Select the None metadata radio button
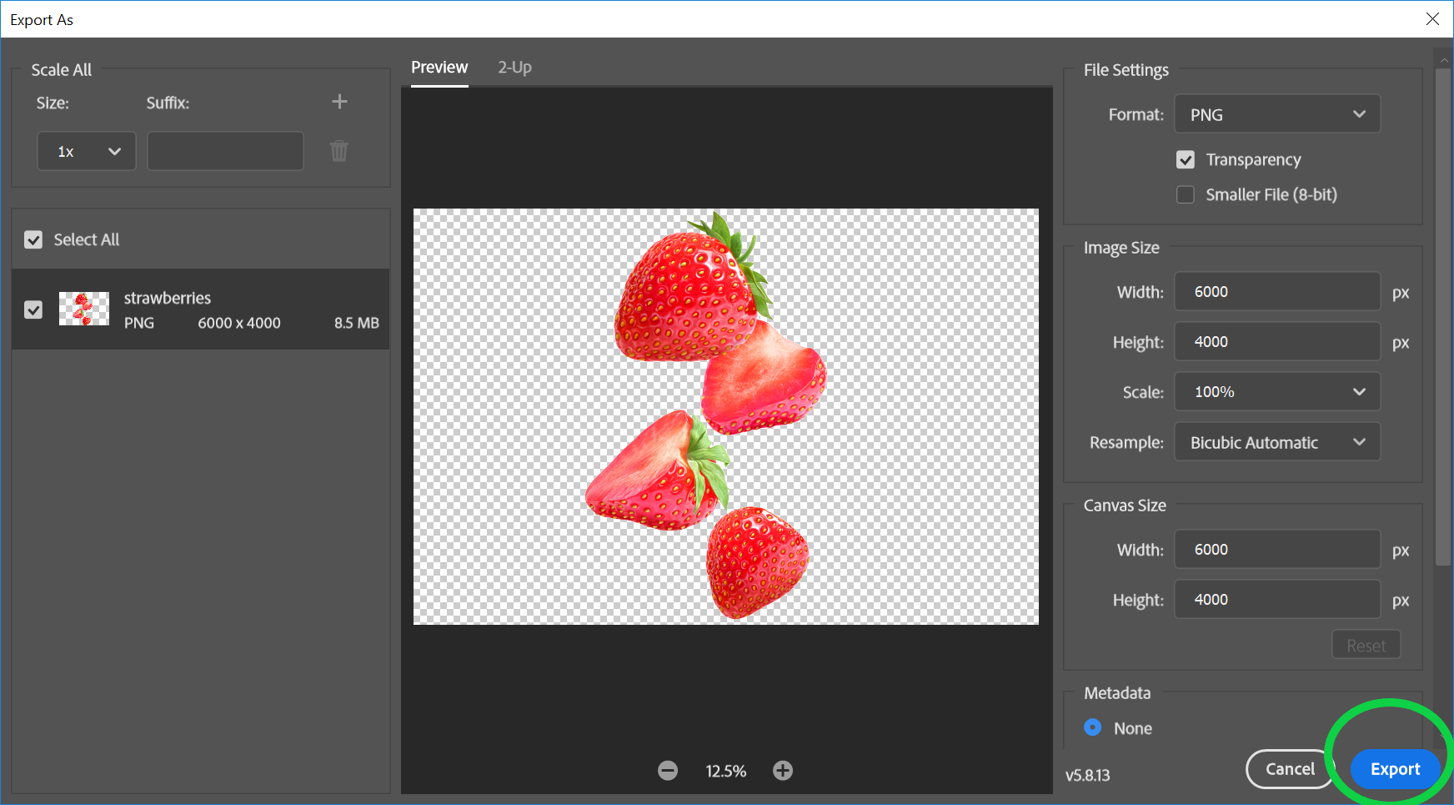 pyautogui.click(x=1093, y=727)
